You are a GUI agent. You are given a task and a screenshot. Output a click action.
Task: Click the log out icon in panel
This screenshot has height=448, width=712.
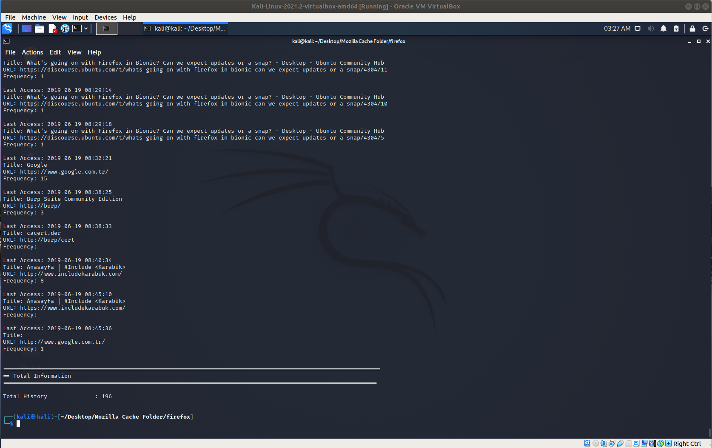[705, 29]
